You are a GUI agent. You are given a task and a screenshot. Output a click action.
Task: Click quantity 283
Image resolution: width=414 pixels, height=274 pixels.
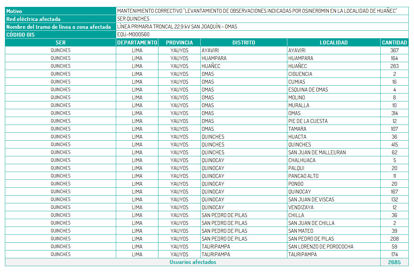[x=394, y=66]
